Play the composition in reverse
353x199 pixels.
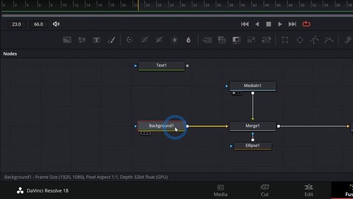[x=257, y=24]
